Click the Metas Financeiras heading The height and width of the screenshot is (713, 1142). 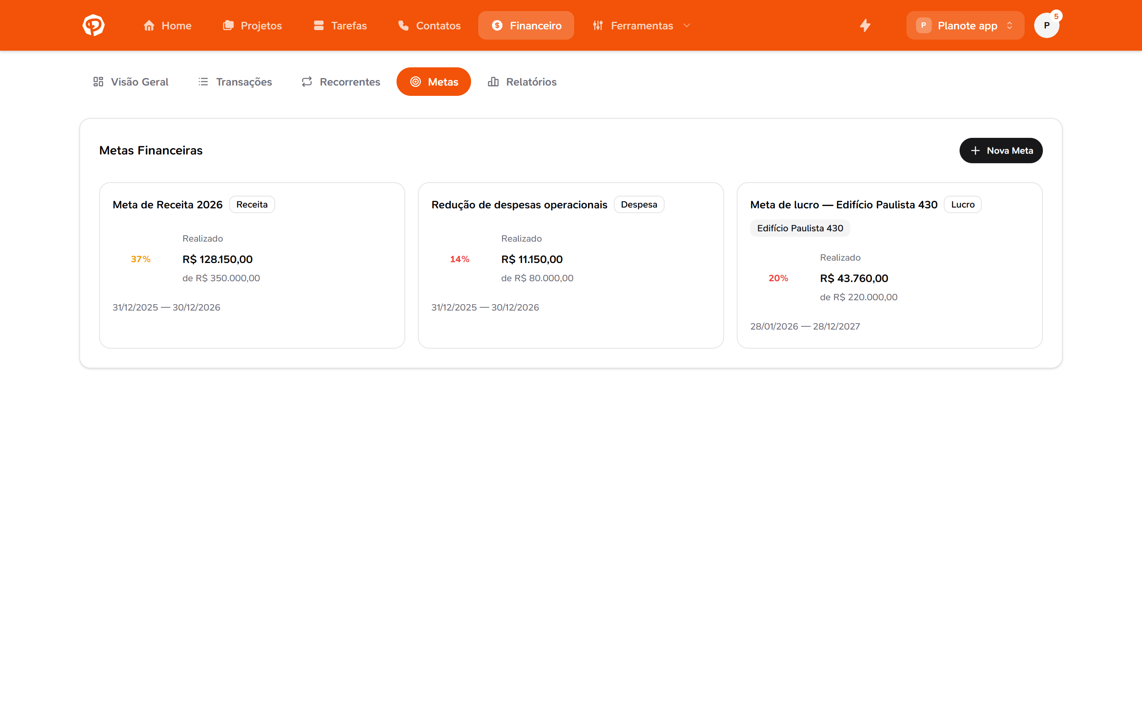151,151
